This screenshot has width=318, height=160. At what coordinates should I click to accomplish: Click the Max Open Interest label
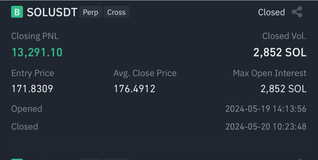[x=269, y=73]
